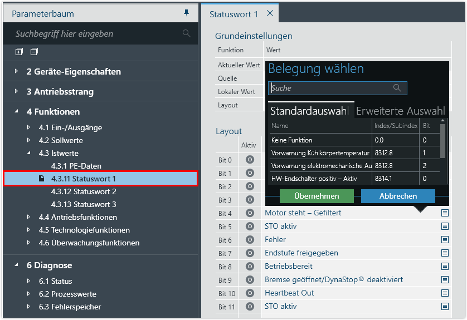Click search magnifier in Belegung wählen popup
The height and width of the screenshot is (320, 467).
pos(397,88)
